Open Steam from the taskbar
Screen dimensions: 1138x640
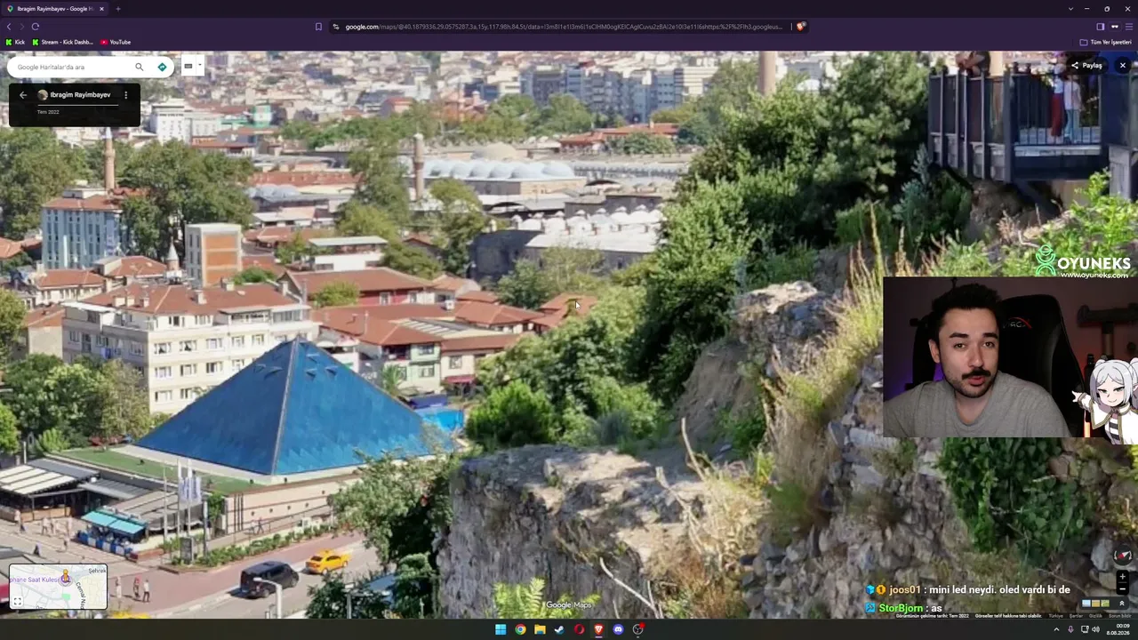[x=559, y=629]
